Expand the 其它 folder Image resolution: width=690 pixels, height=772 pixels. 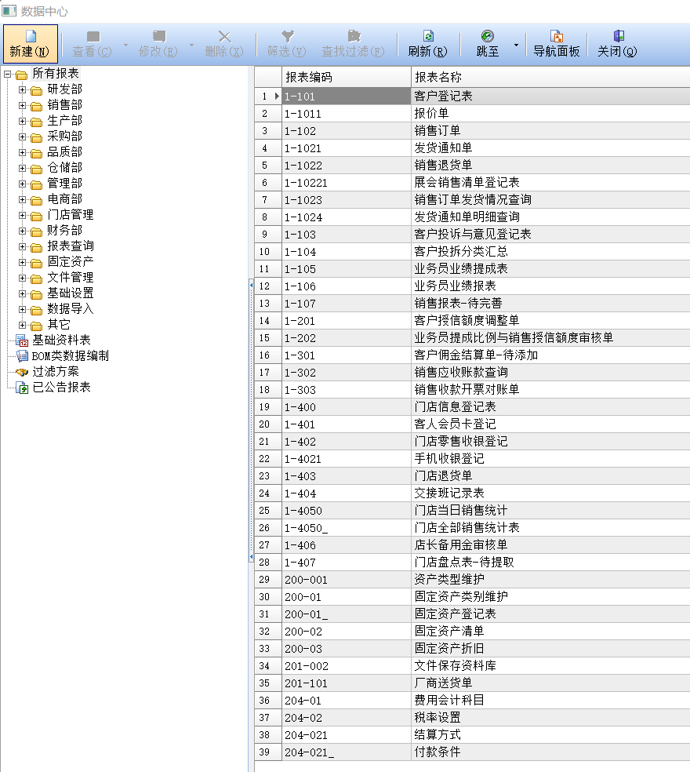[22, 325]
